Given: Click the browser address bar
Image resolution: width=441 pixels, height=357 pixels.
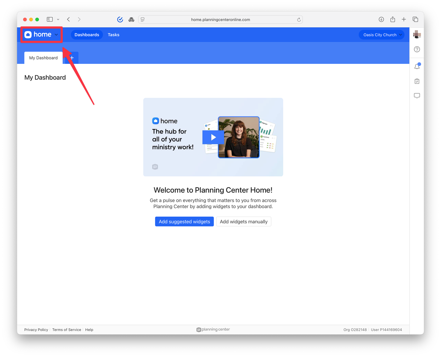Looking at the screenshot, I should click(220, 20).
